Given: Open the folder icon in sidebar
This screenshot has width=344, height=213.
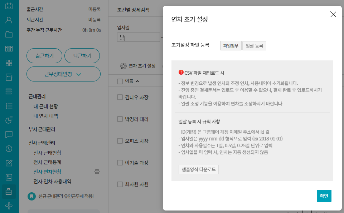Looking at the screenshot, I should pos(9,34).
